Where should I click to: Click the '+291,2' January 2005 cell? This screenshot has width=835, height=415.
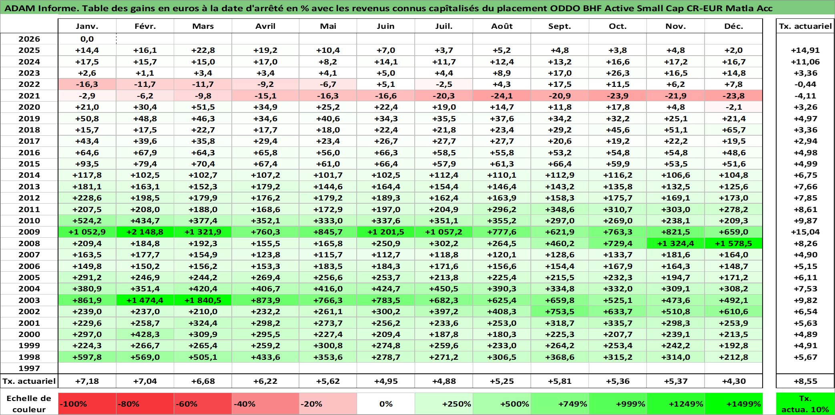pyautogui.click(x=87, y=277)
